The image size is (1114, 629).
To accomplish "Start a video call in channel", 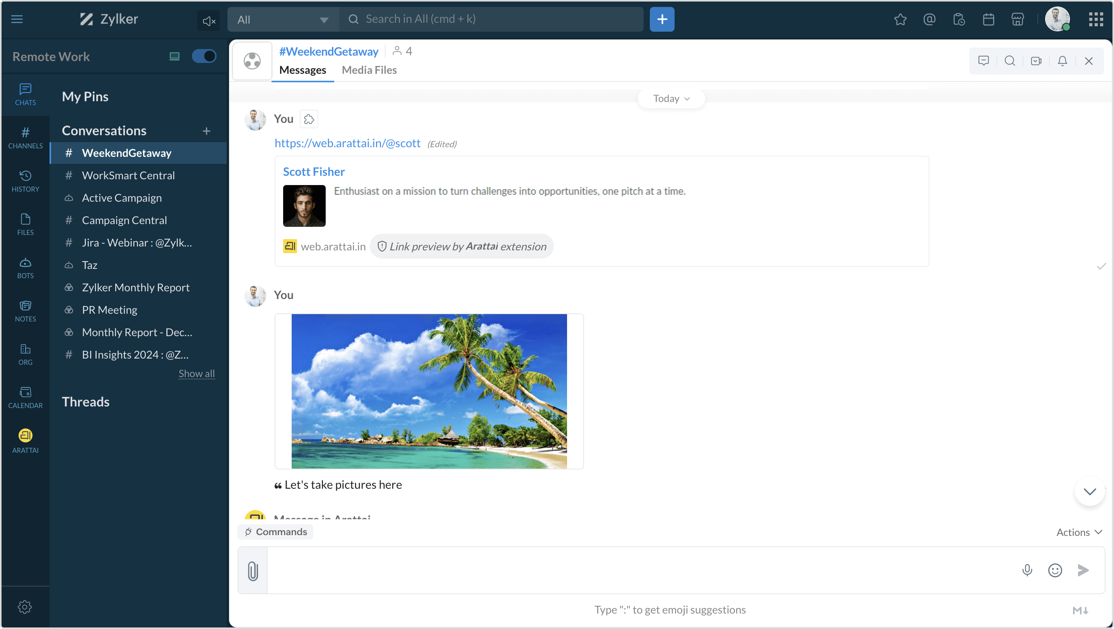I will 1036,61.
